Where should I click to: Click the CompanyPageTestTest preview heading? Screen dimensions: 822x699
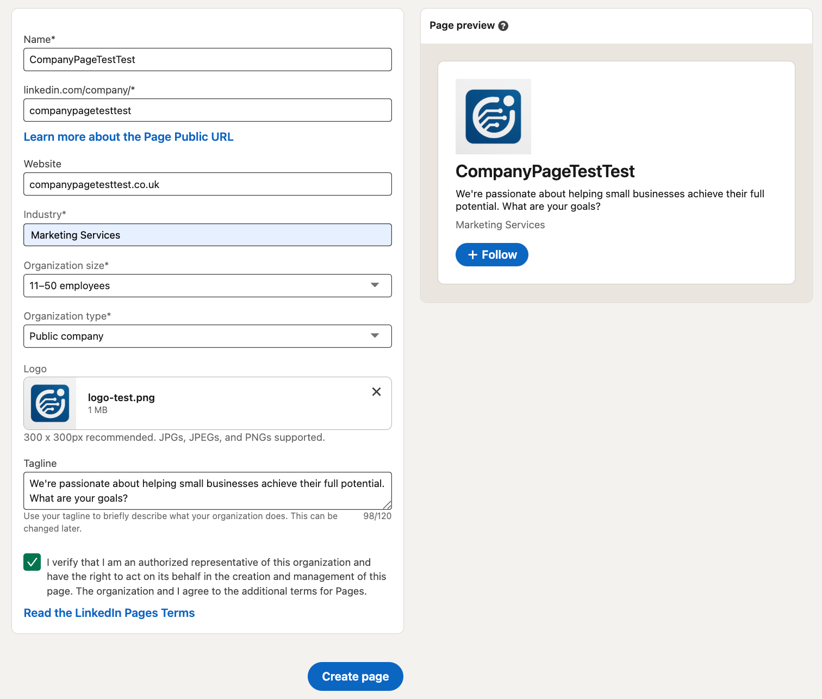[545, 171]
